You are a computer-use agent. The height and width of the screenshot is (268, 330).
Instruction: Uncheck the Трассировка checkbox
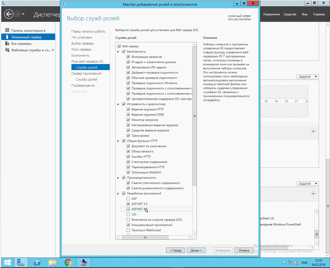128,136
